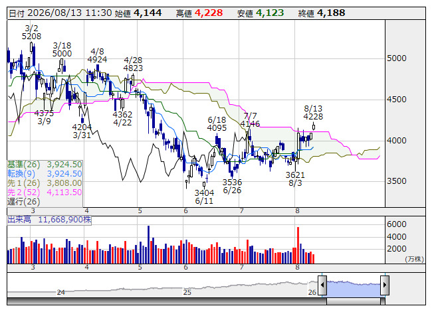Click the 遅行(26) legend label
This screenshot has height=312, width=434.
click(x=23, y=201)
